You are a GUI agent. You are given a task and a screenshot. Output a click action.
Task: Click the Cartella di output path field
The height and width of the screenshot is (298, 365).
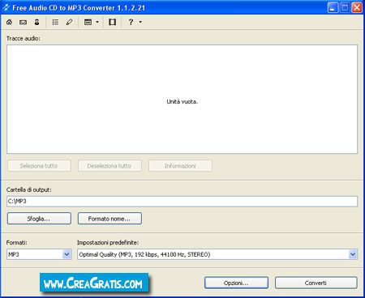click(x=182, y=202)
